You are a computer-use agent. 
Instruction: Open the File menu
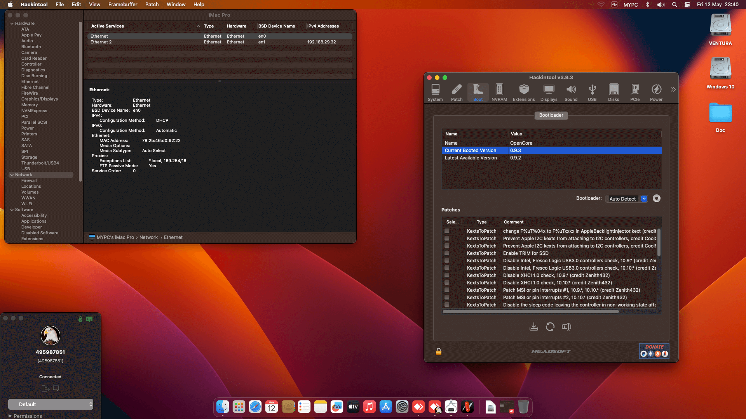tap(59, 5)
